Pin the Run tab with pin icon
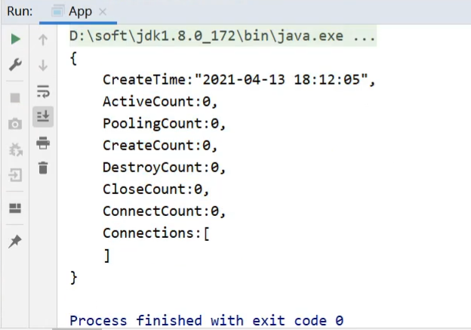 [16, 242]
